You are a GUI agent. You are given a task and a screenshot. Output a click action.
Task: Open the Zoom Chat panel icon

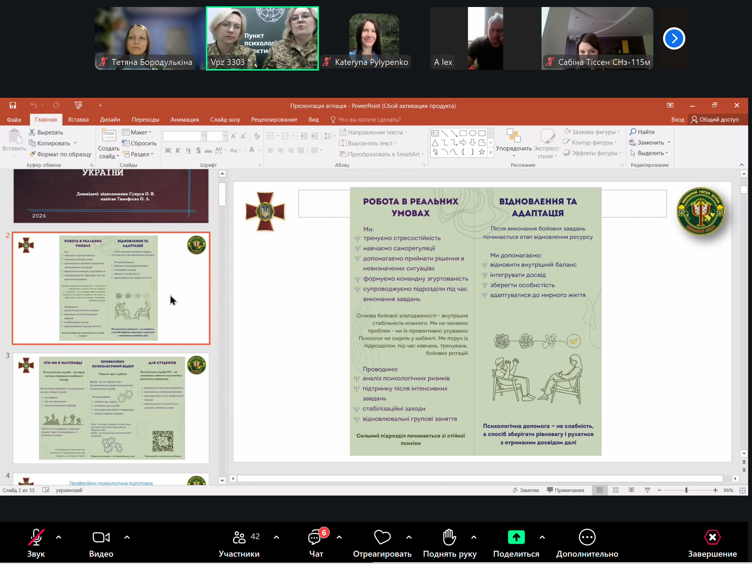coord(315,538)
